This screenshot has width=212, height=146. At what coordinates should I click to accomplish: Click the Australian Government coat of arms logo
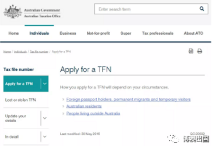point(12,12)
